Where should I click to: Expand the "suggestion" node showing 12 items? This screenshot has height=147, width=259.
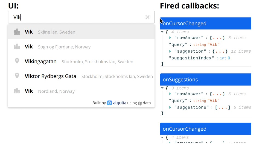click(x=170, y=51)
